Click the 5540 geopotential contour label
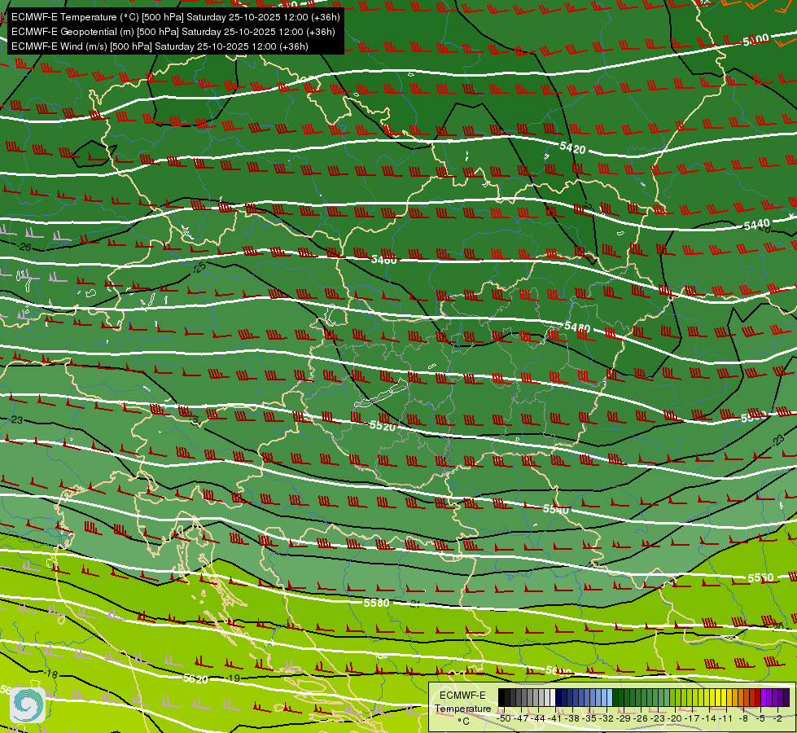 [555, 509]
